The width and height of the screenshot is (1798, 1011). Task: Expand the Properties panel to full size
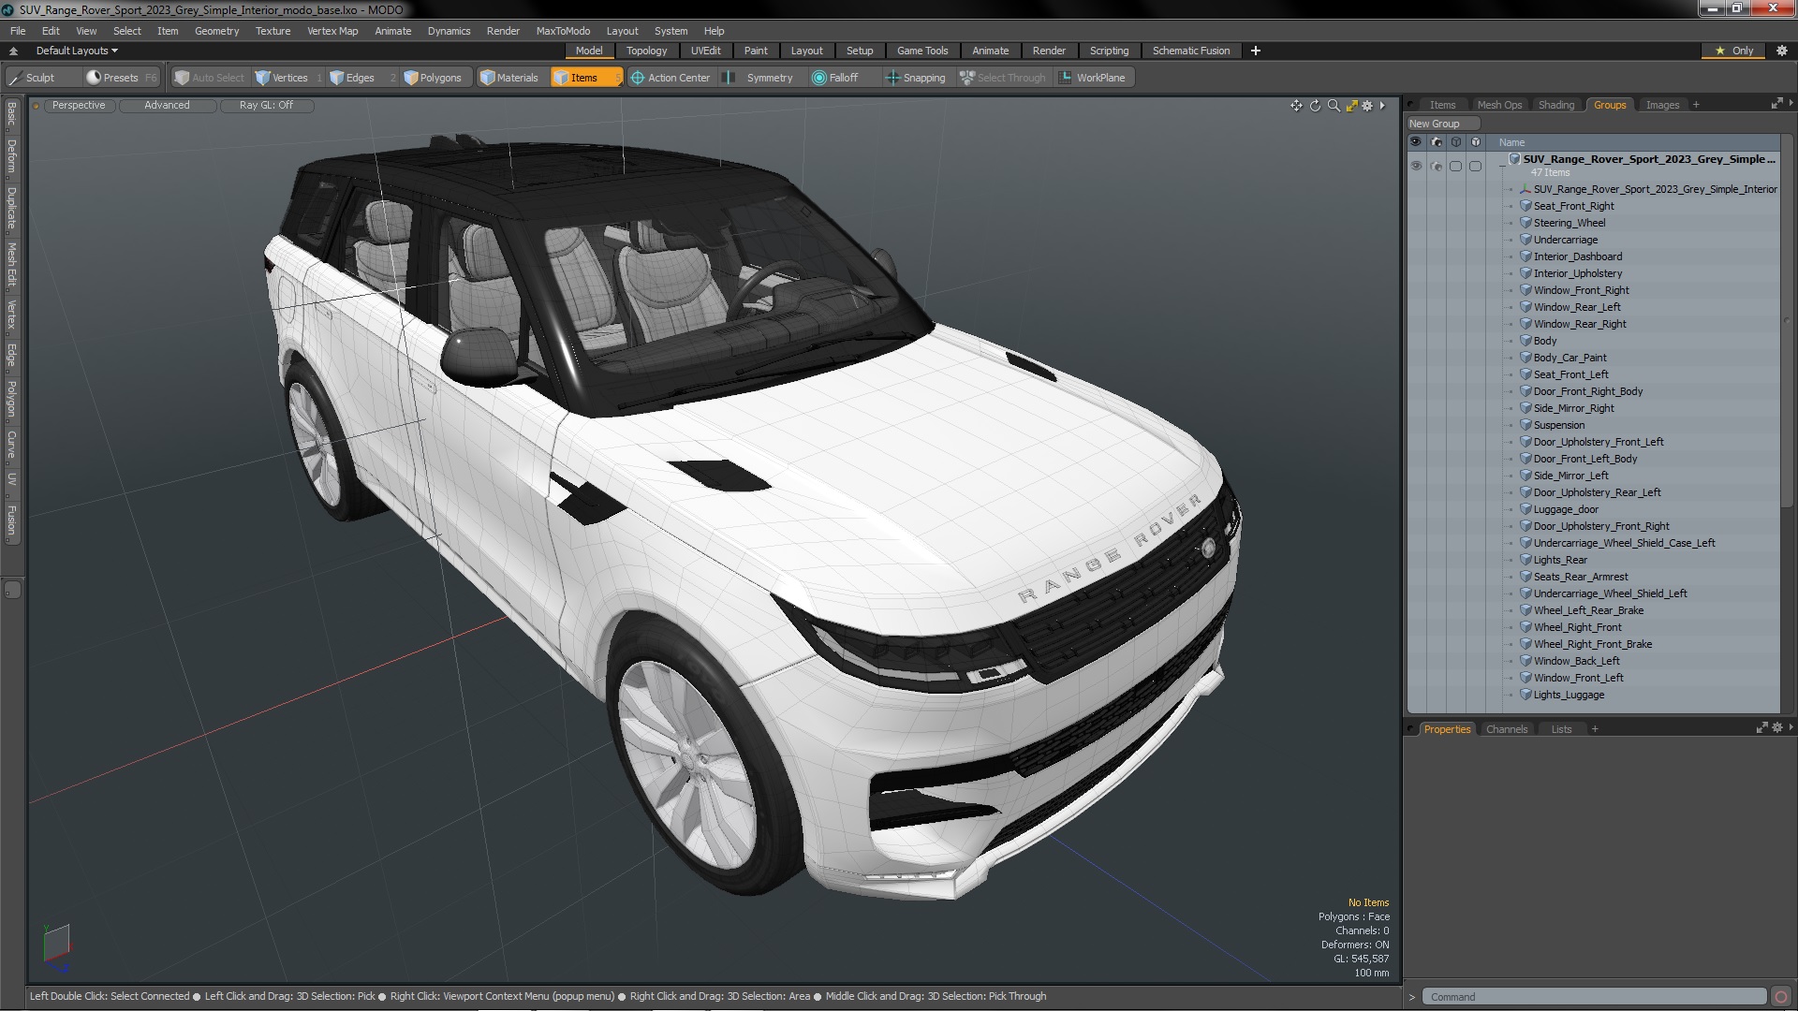[1761, 727]
